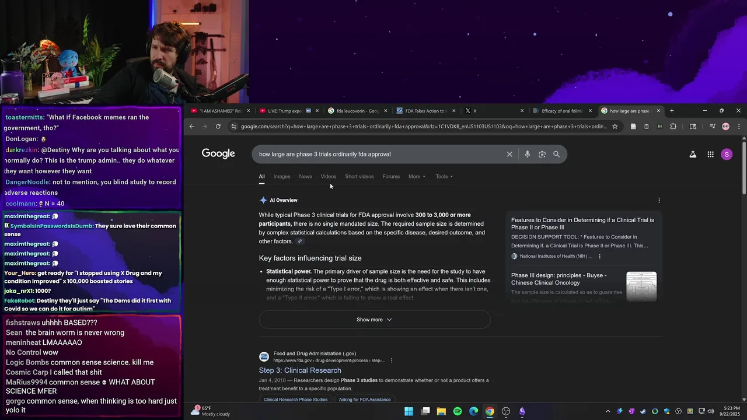
Task: Reload the Google search page
Action: 218,127
